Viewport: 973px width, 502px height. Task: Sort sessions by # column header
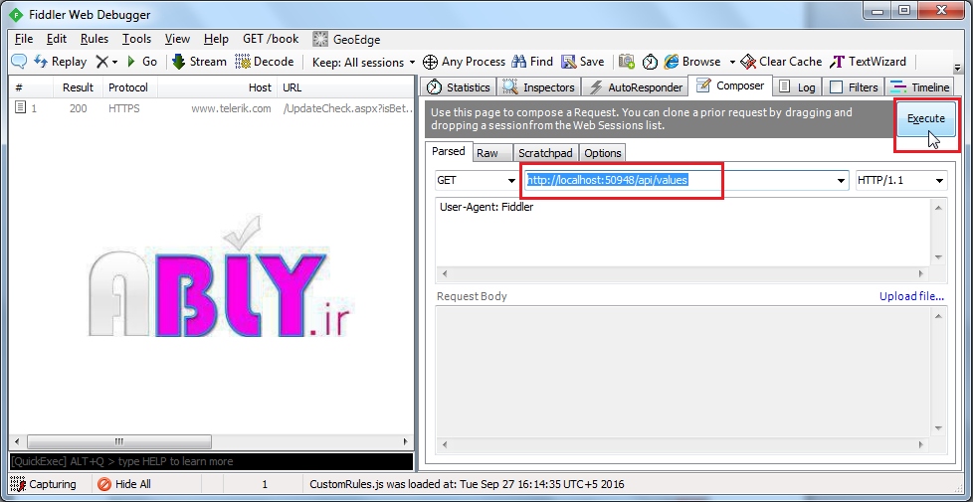32,87
